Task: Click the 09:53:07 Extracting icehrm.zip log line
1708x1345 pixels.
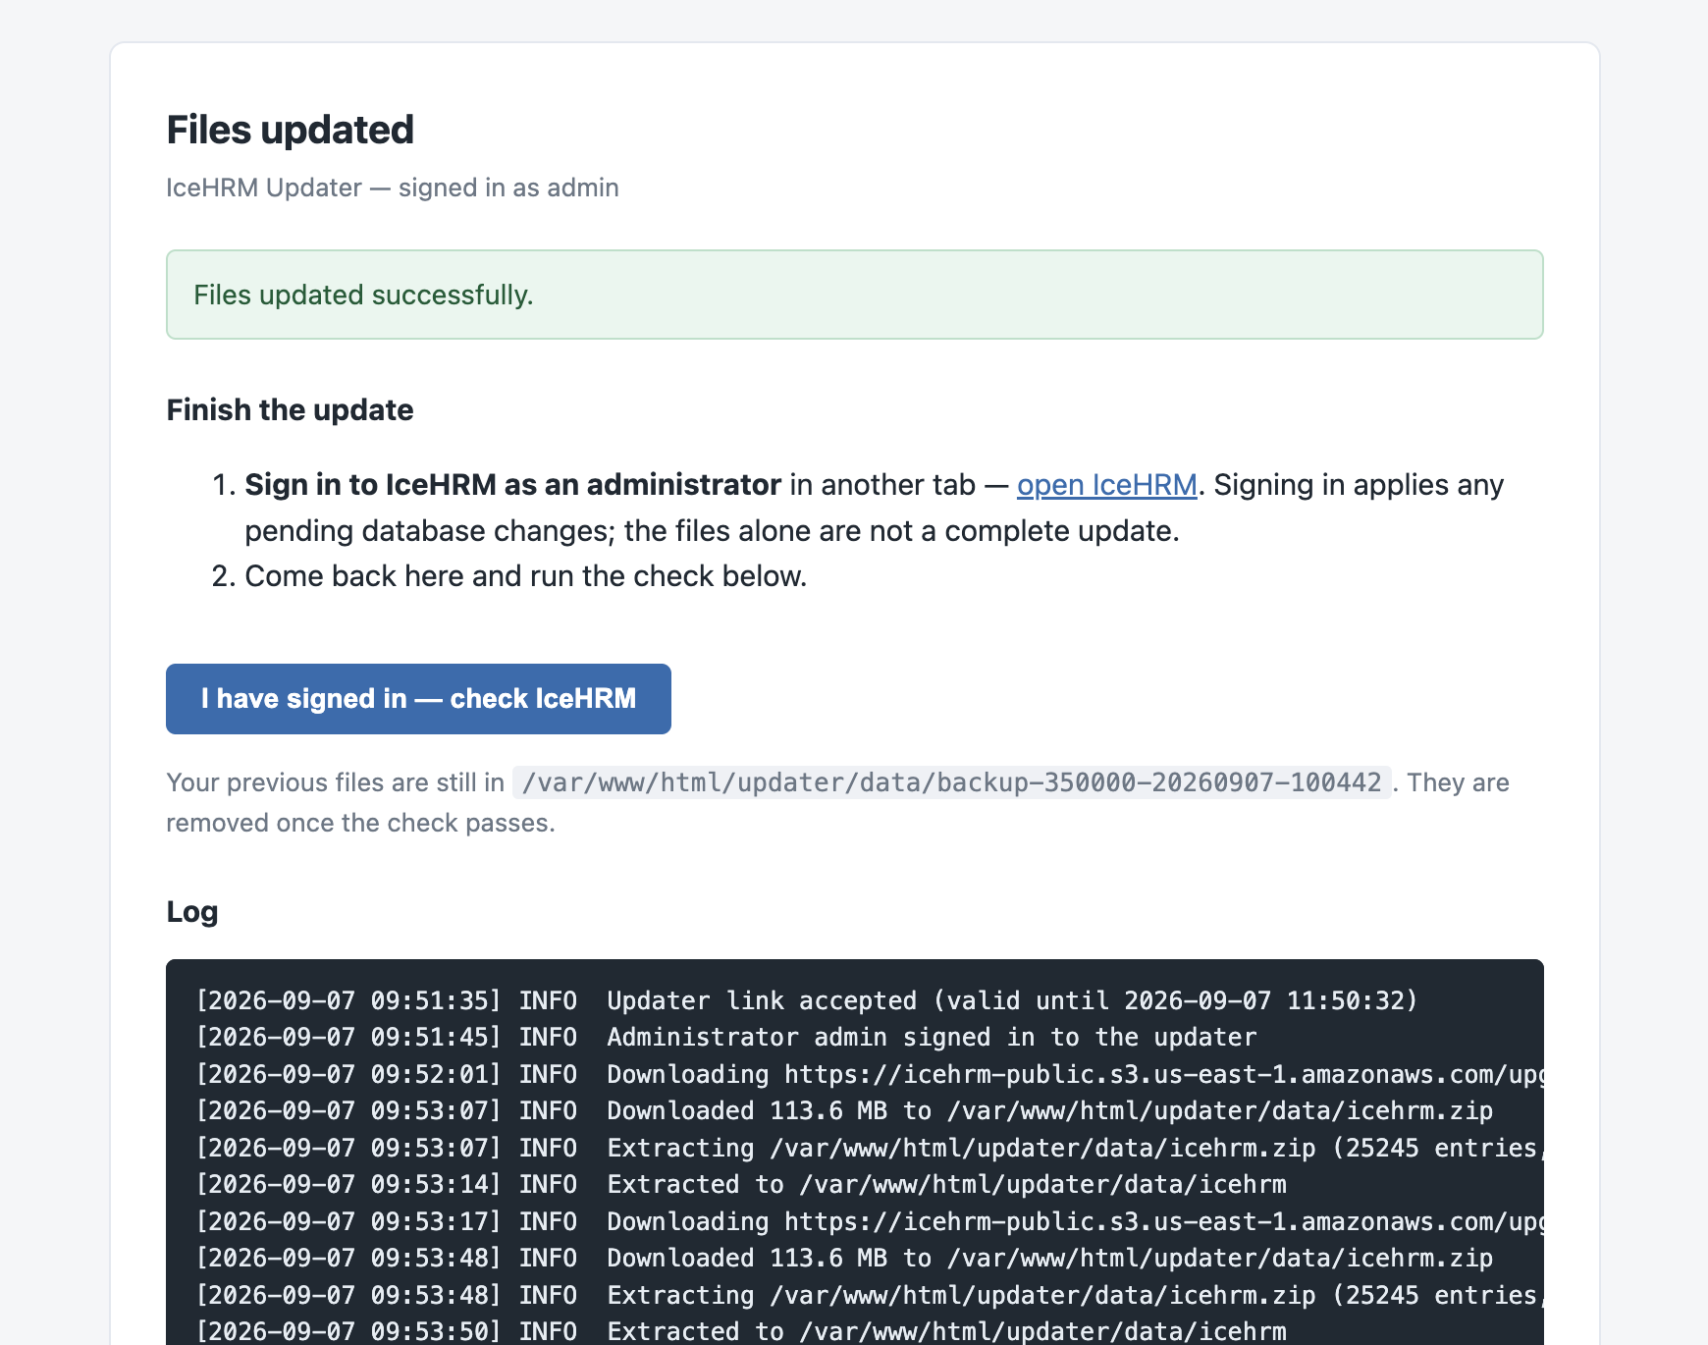Action: pos(870,1148)
